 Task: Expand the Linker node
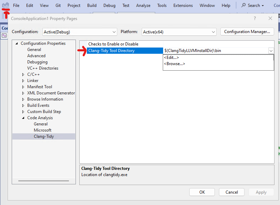(x=23, y=81)
